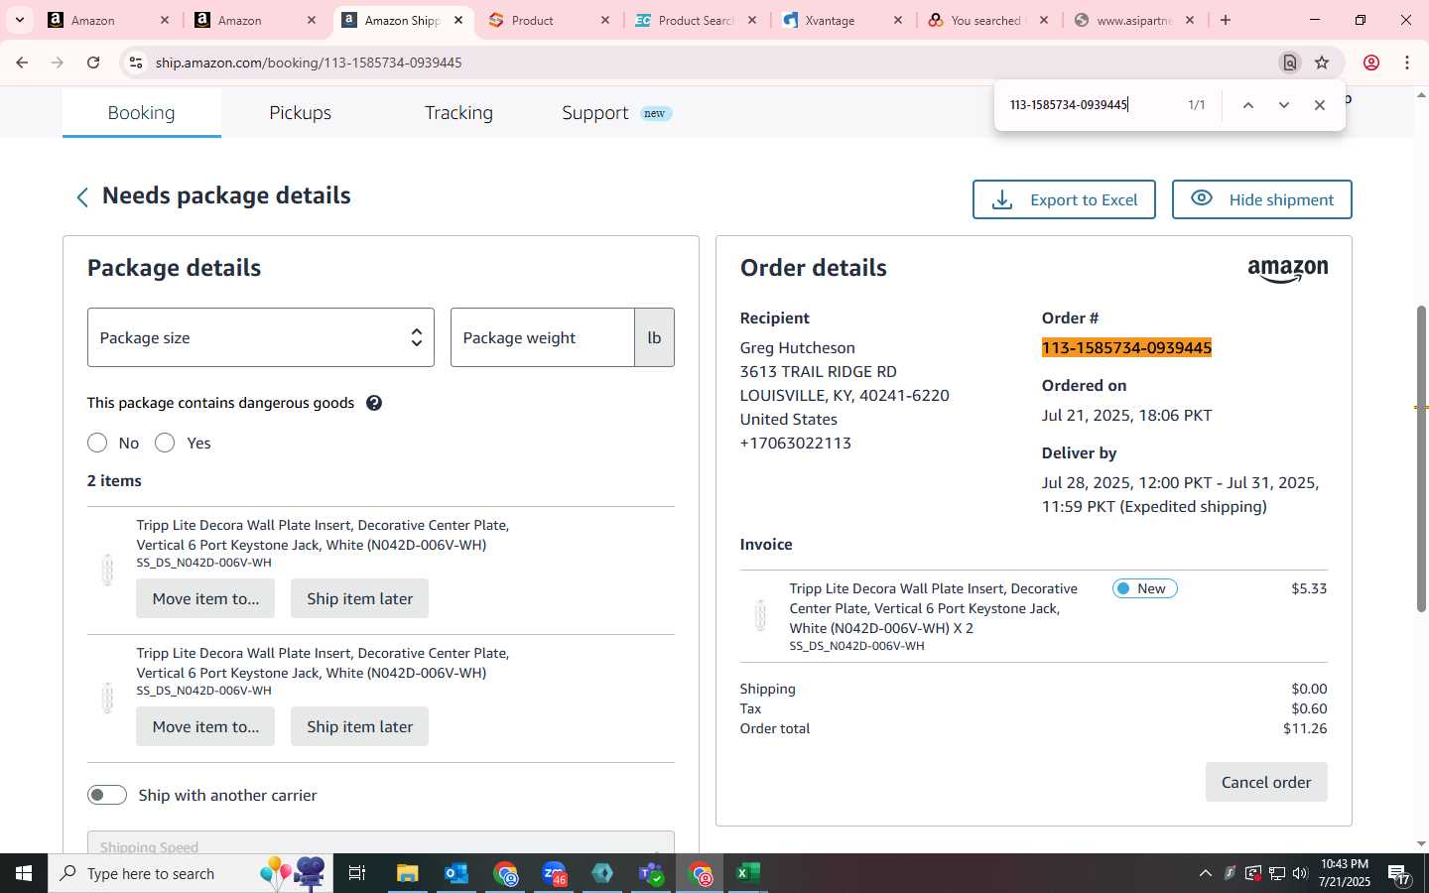Open Microsoft Teams from taskbar
Image resolution: width=1429 pixels, height=893 pixels.
651,873
